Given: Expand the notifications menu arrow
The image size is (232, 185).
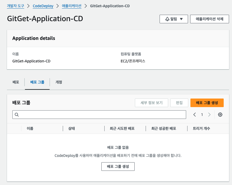Looking at the screenshot, I should 181,19.
